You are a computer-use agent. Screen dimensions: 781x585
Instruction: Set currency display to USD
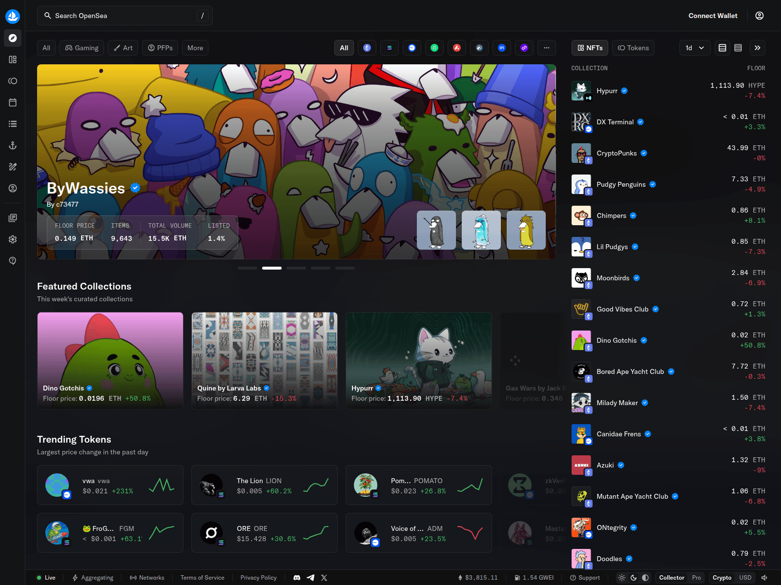[x=745, y=578]
